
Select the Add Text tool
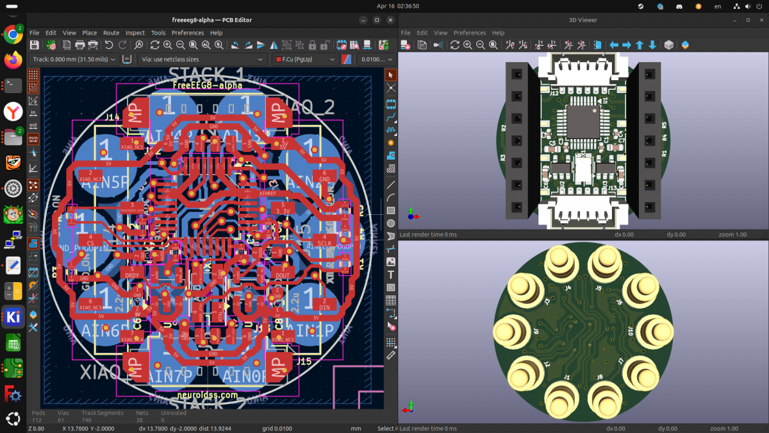(x=391, y=275)
